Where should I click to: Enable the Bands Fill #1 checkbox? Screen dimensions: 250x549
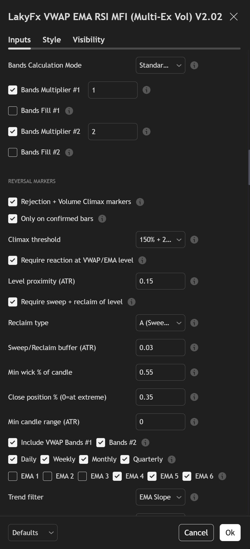click(12, 111)
